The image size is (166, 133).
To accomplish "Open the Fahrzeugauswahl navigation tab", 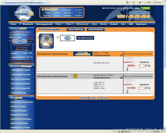I will 44,24.
